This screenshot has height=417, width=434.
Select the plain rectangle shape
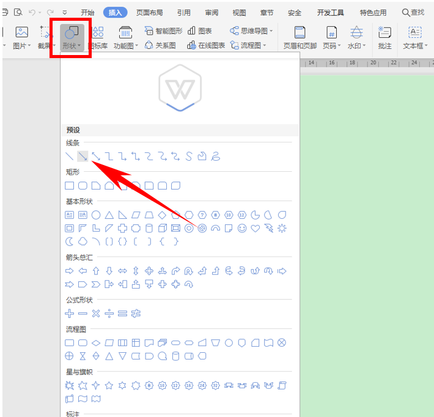(69, 185)
